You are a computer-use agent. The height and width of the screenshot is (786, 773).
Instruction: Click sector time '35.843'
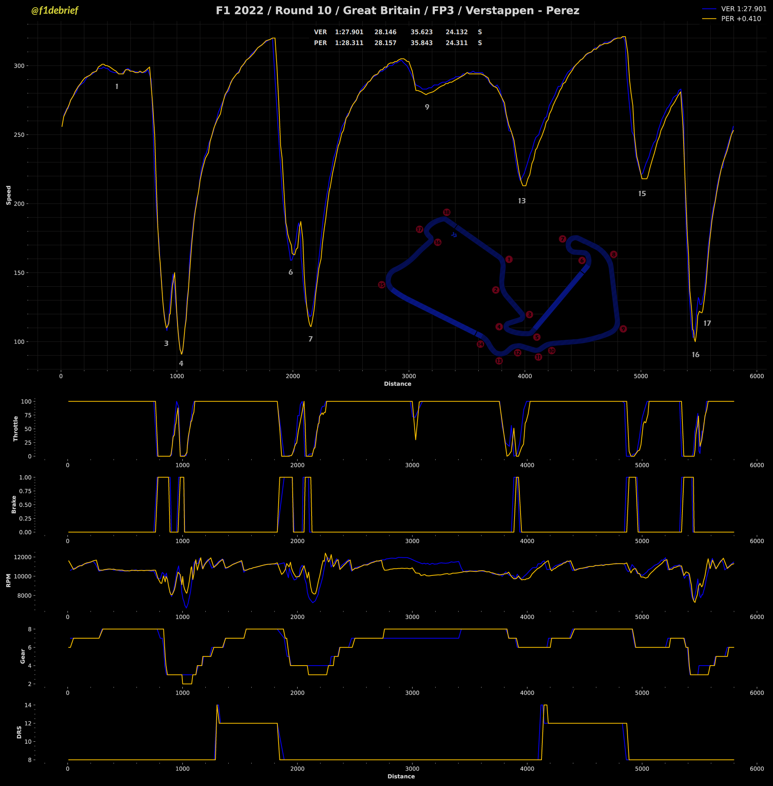(422, 43)
